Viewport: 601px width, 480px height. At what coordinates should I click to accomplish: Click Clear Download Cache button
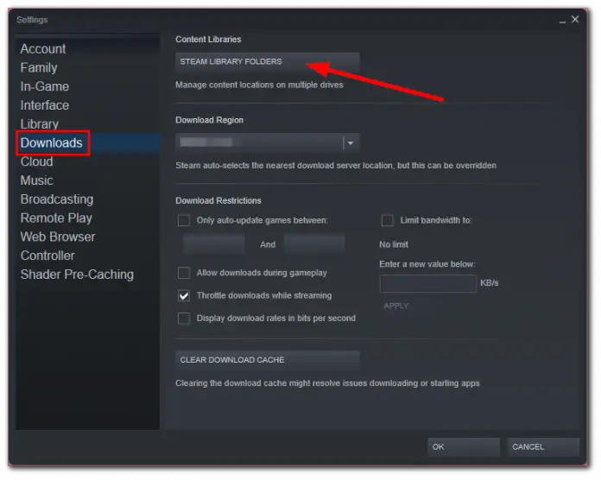coord(267,360)
